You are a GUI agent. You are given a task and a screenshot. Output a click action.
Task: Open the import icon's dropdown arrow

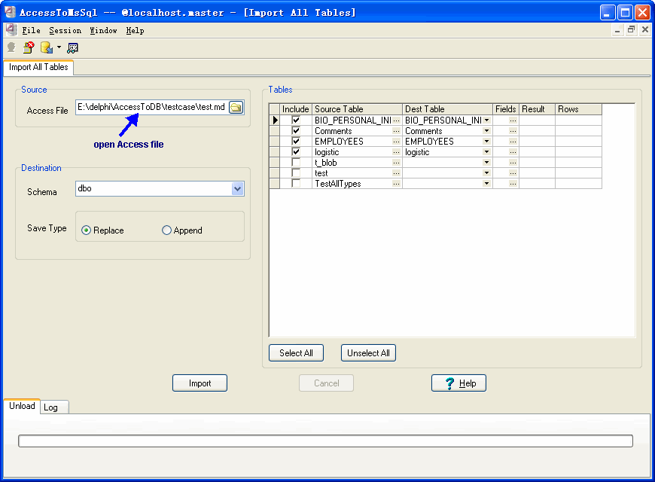pyautogui.click(x=59, y=47)
